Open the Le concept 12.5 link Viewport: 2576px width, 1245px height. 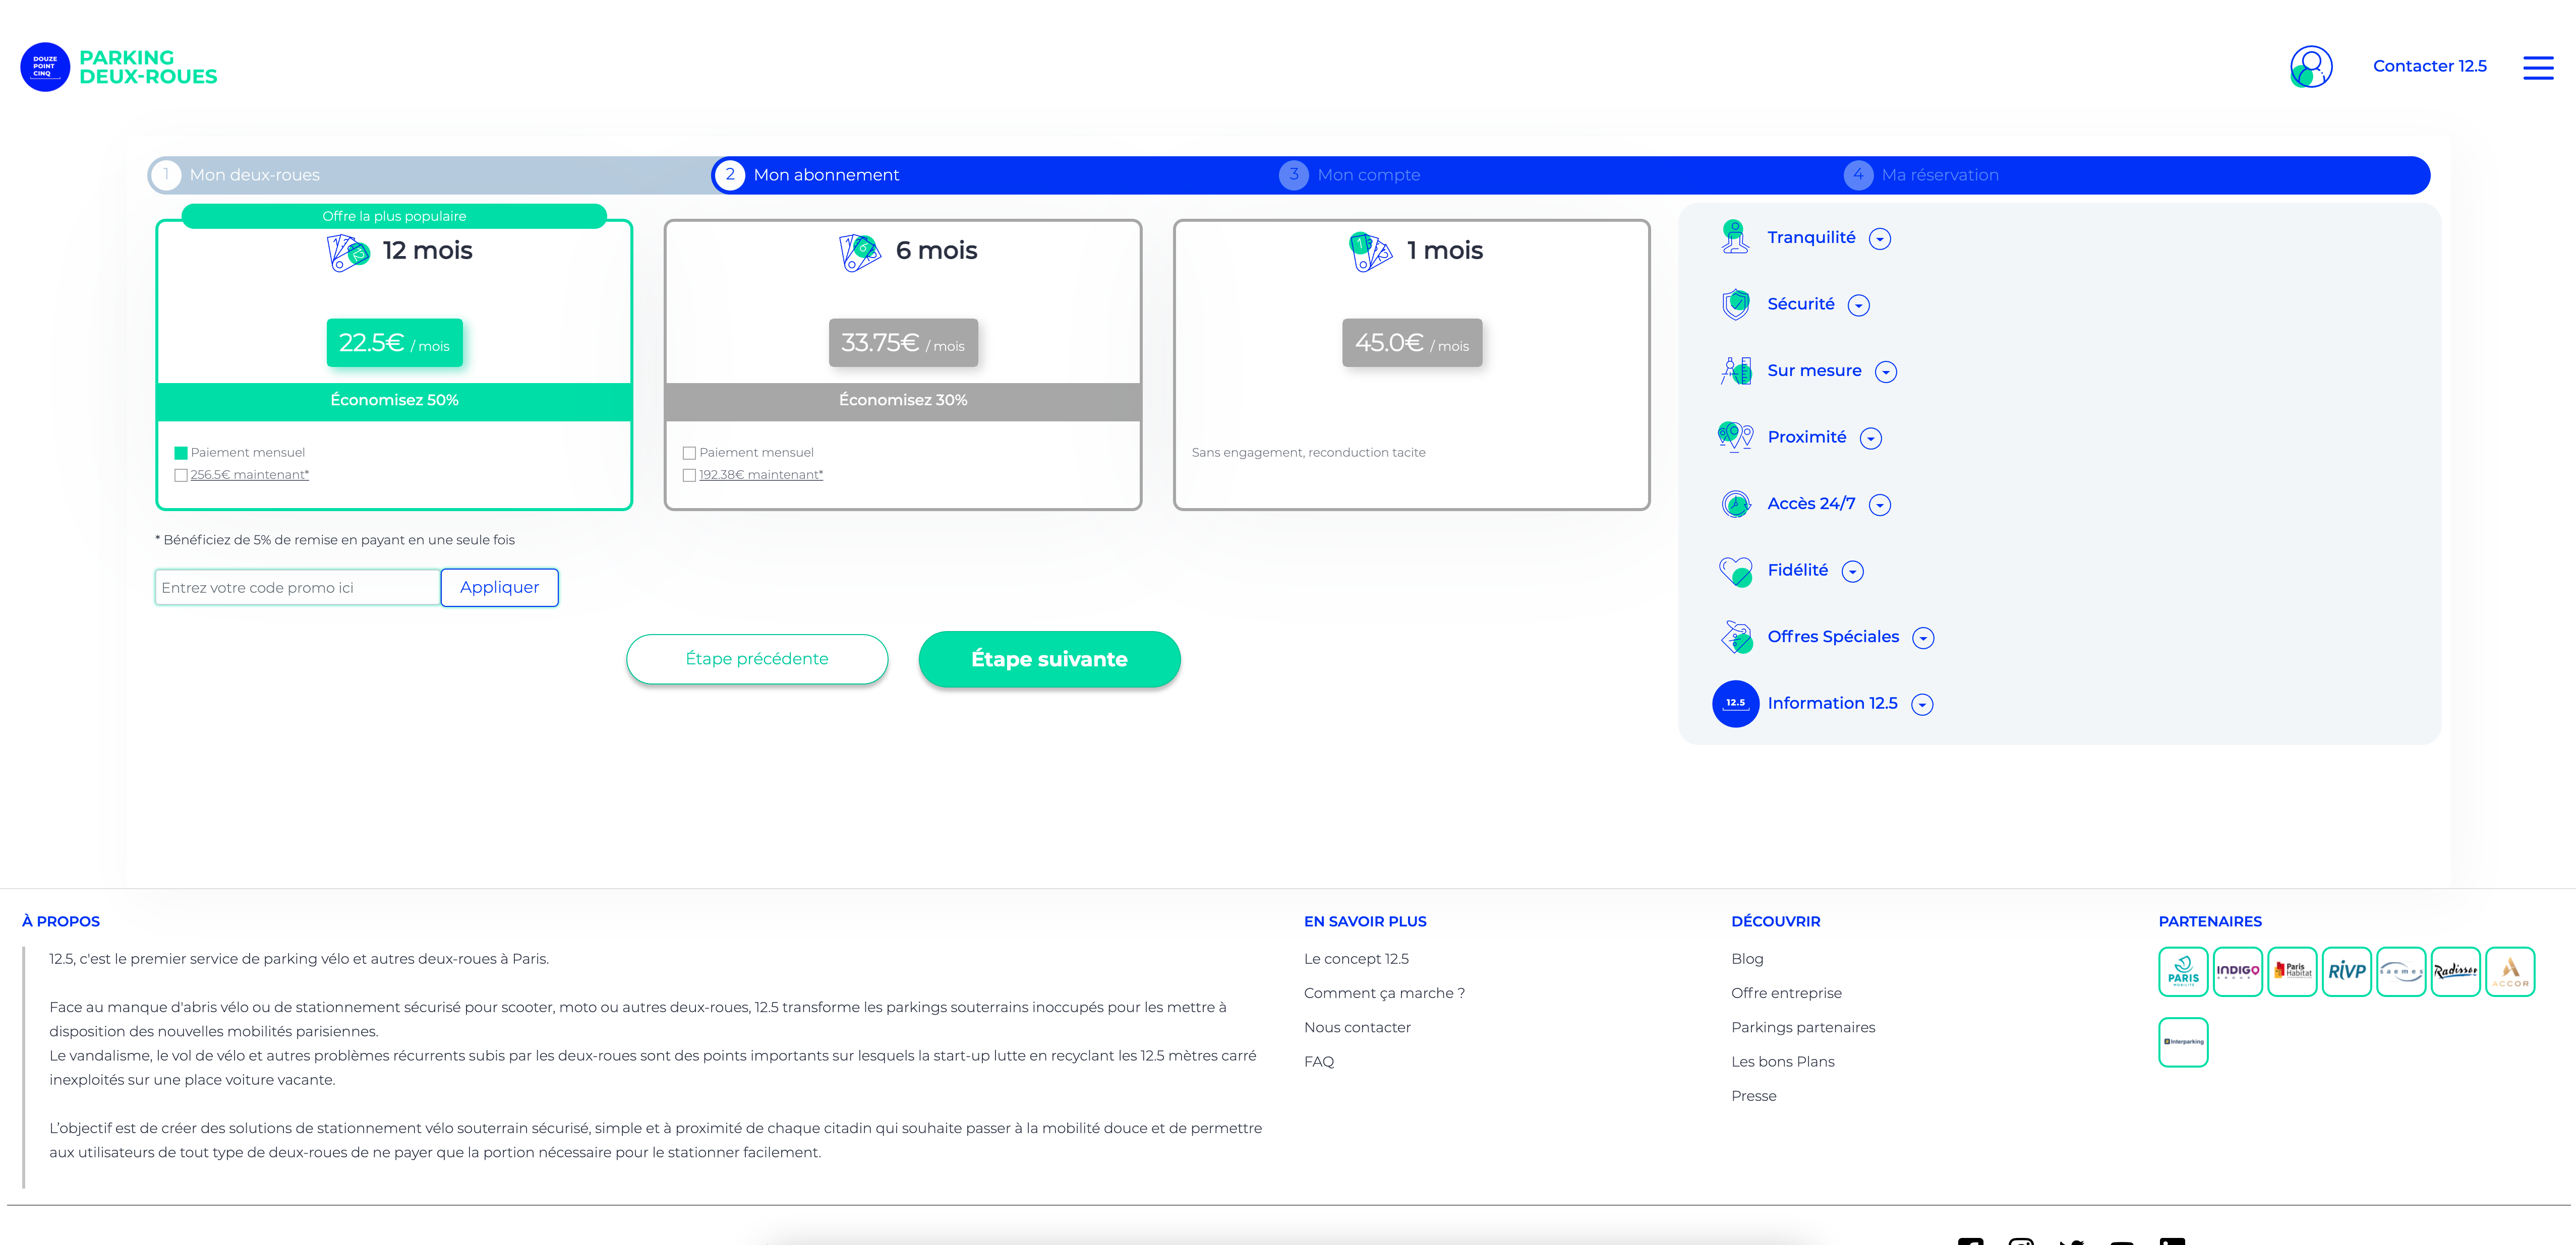tap(1356, 959)
